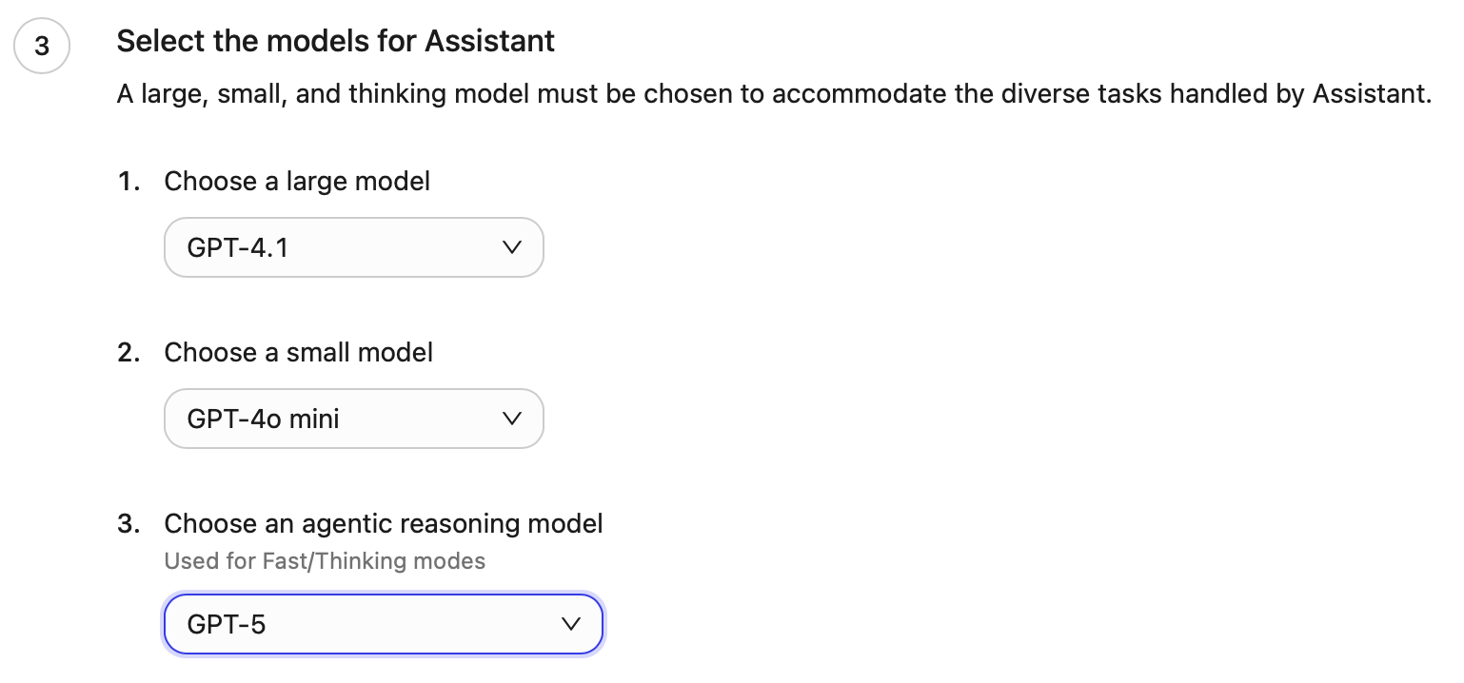This screenshot has width=1464, height=683.
Task: Open the small model dropdown
Action: click(x=353, y=419)
